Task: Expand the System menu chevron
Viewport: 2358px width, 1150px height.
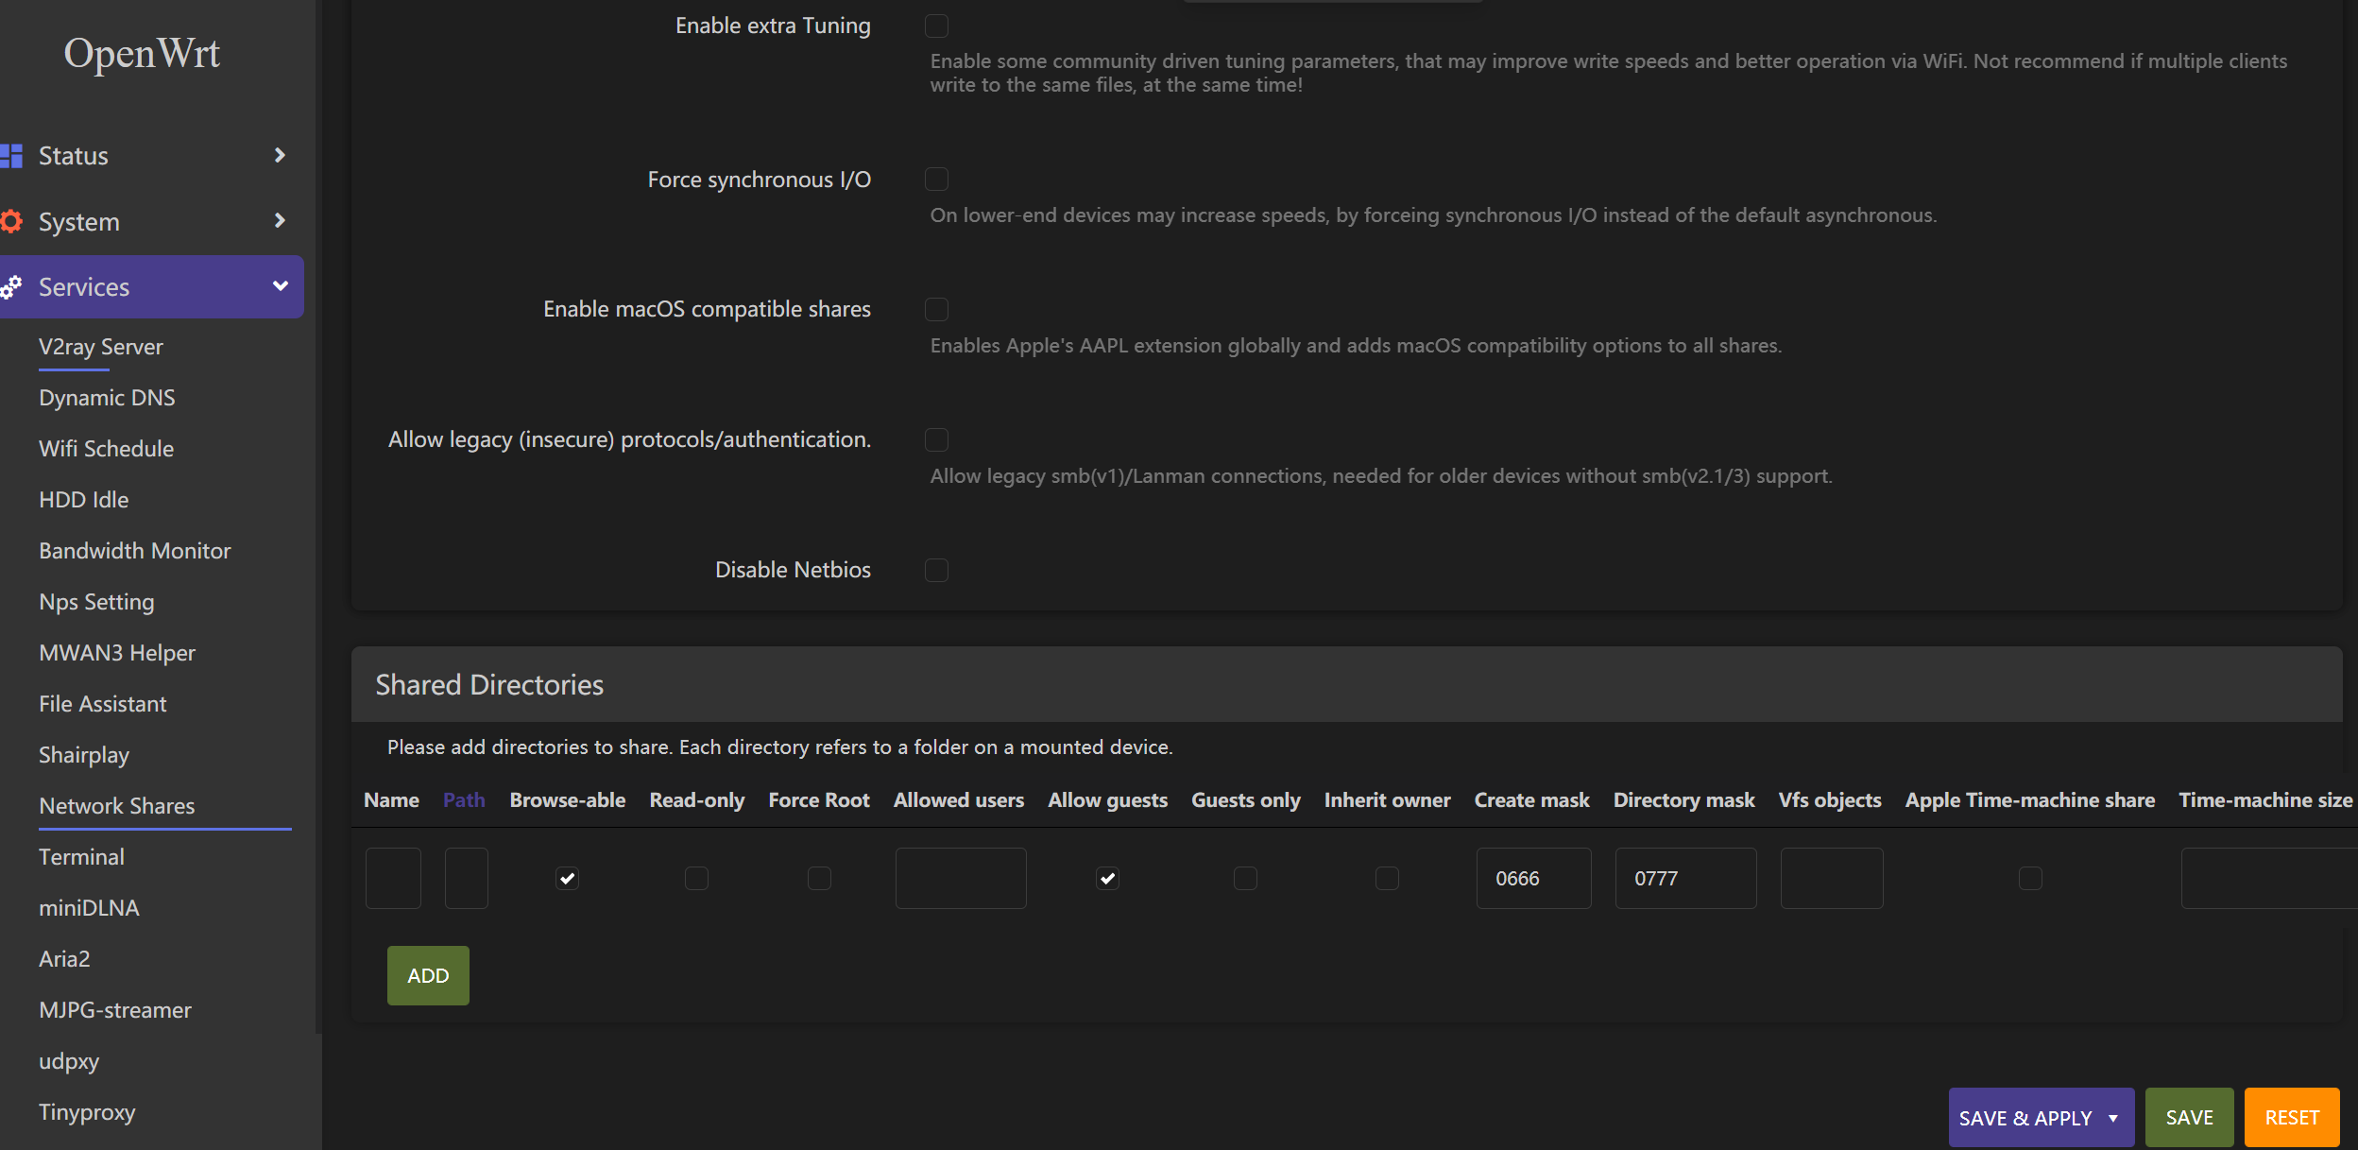Action: tap(280, 220)
